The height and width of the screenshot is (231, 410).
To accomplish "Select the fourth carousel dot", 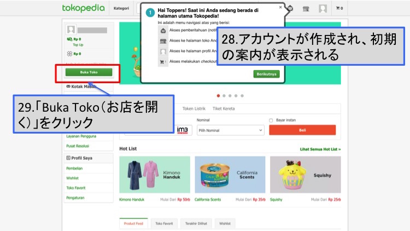I will 236,96.
